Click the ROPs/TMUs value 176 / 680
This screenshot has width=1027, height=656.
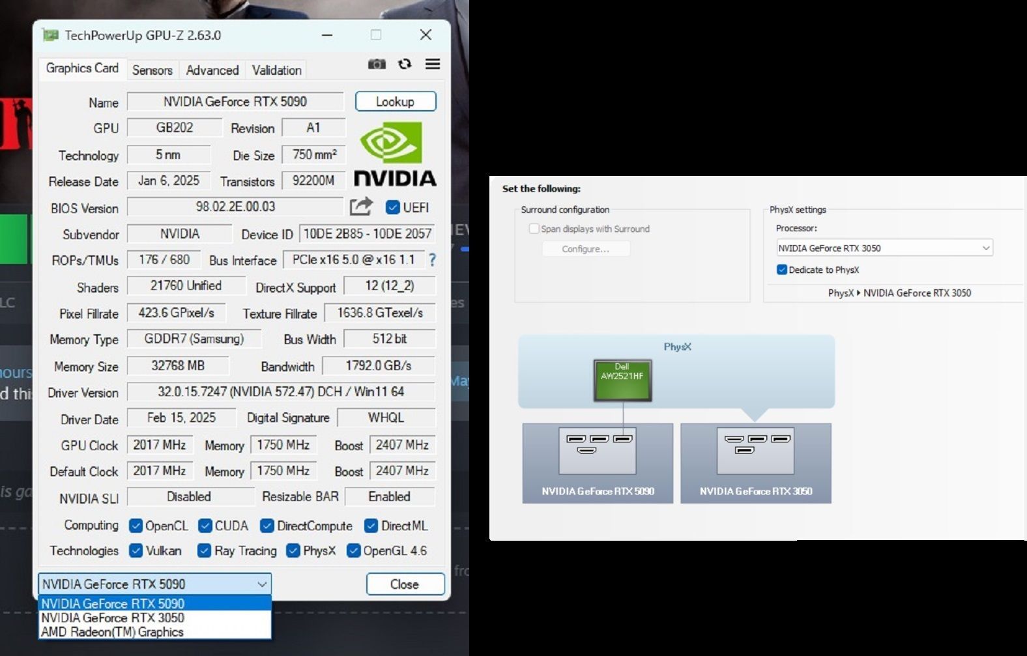164,259
